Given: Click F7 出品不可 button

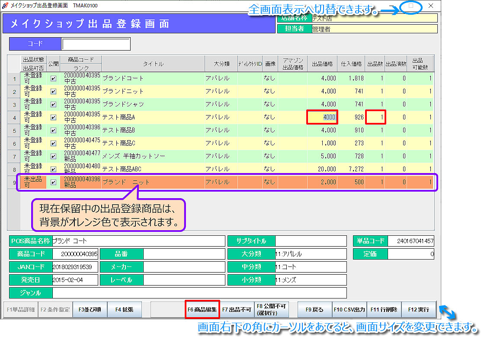Looking at the screenshot, I should (x=237, y=310).
